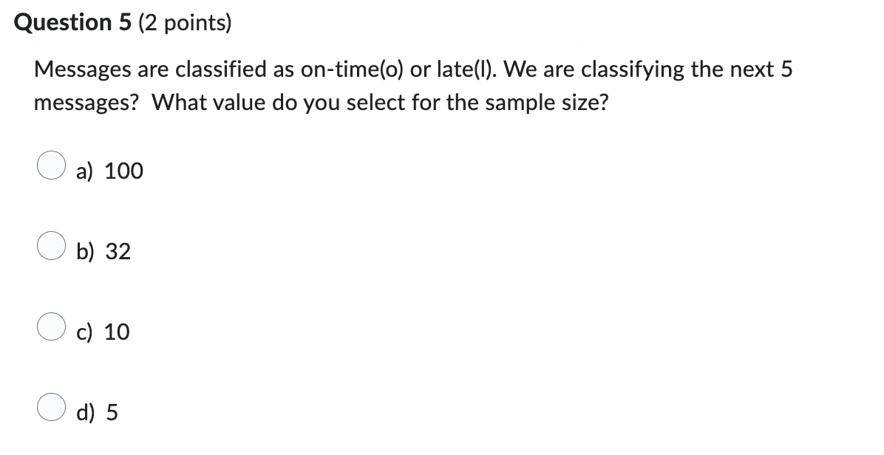Click the answer label 'c) 10'
Image resolution: width=884 pixels, height=455 pixels.
pos(102,332)
